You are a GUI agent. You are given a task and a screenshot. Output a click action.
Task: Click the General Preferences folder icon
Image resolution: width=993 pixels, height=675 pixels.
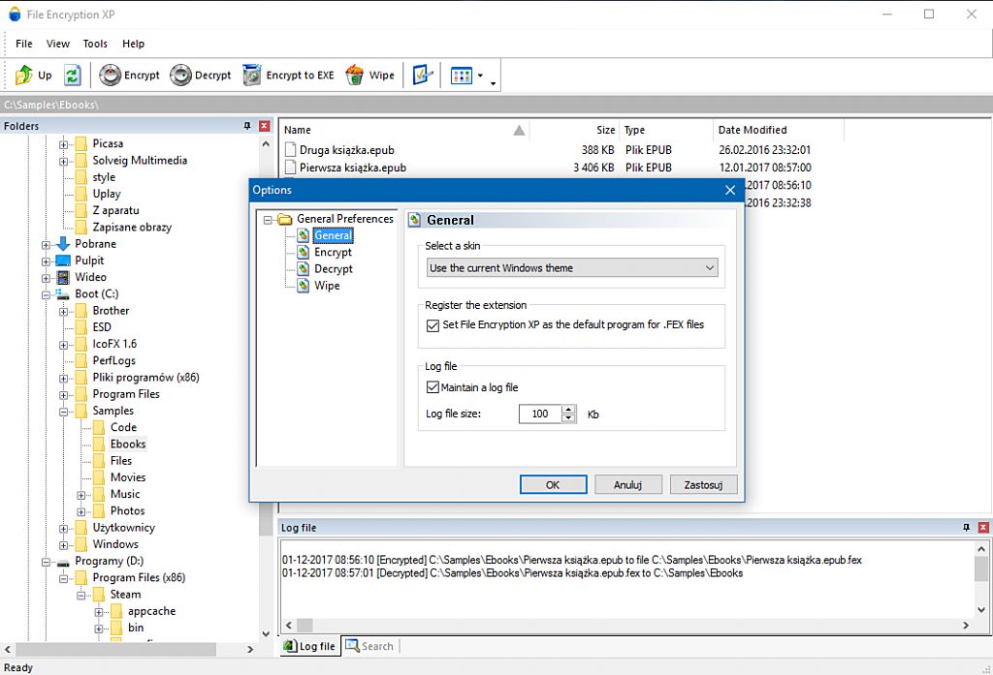pos(285,219)
